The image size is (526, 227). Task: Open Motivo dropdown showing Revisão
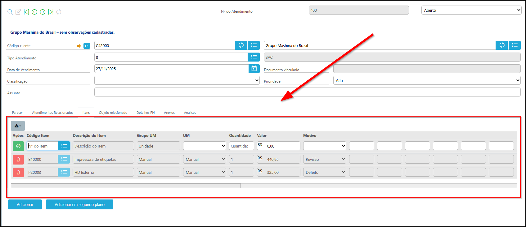pos(324,159)
